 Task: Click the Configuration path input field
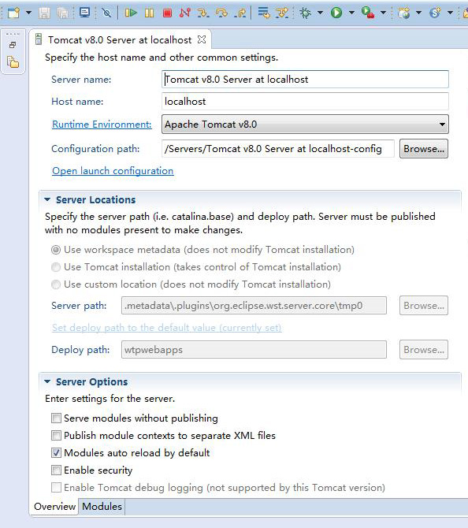278,148
